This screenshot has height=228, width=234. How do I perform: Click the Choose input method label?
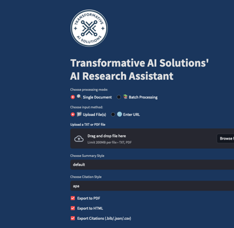(x=87, y=107)
